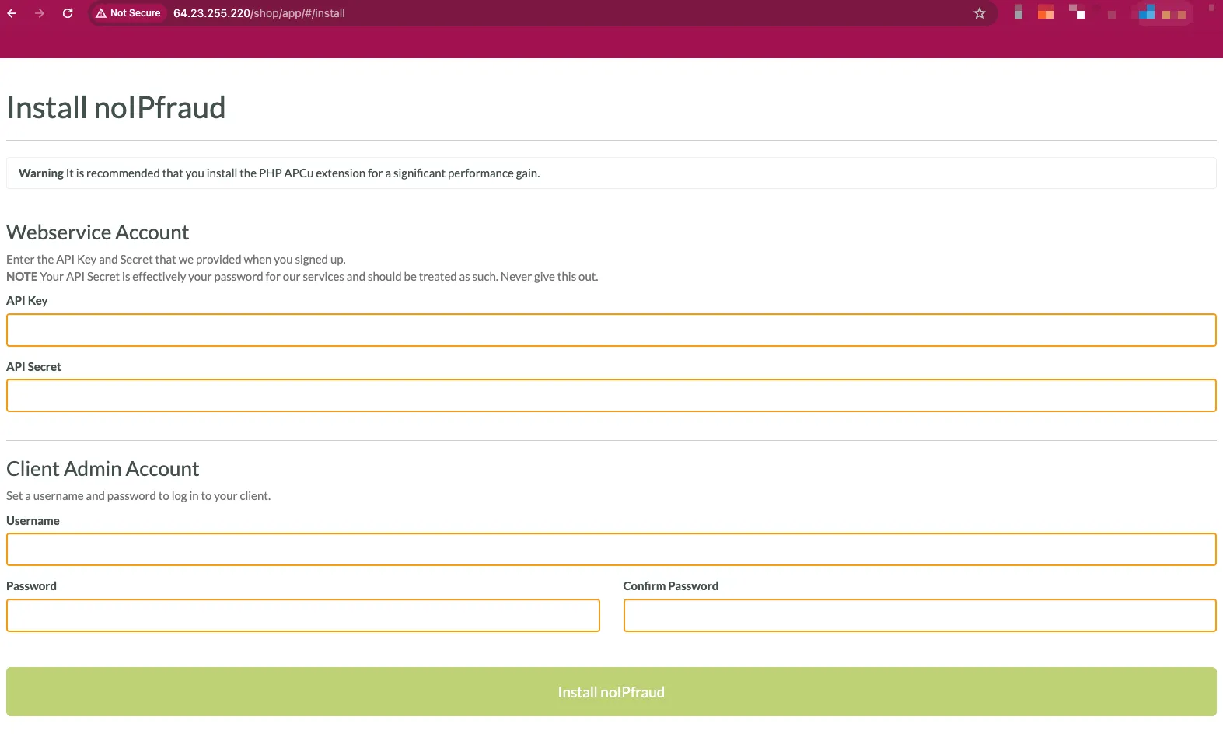Screen dimensions: 1223x741
Task: Click the Install noIPfraud green button
Action: click(611, 692)
